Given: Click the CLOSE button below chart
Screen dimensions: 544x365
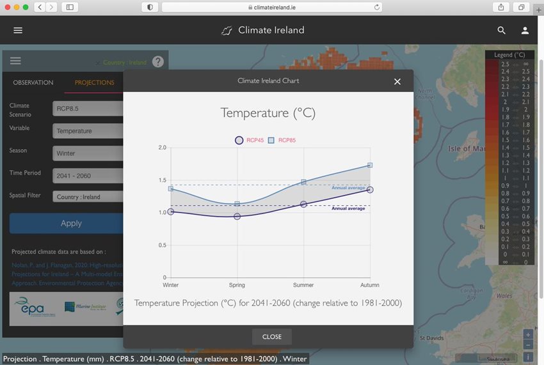Looking at the screenshot, I should [x=271, y=337].
